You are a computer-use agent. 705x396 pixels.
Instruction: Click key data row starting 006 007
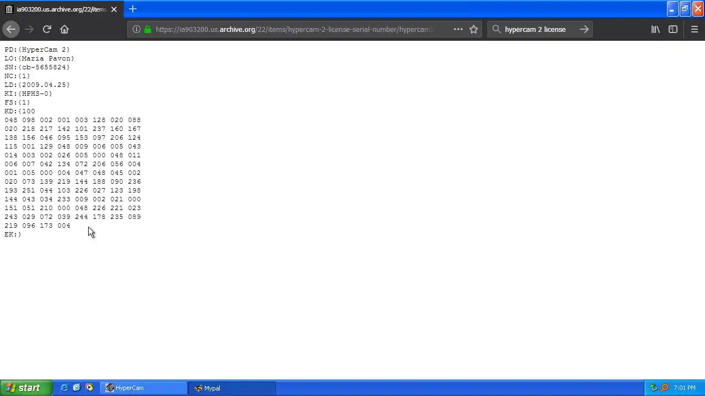click(73, 164)
